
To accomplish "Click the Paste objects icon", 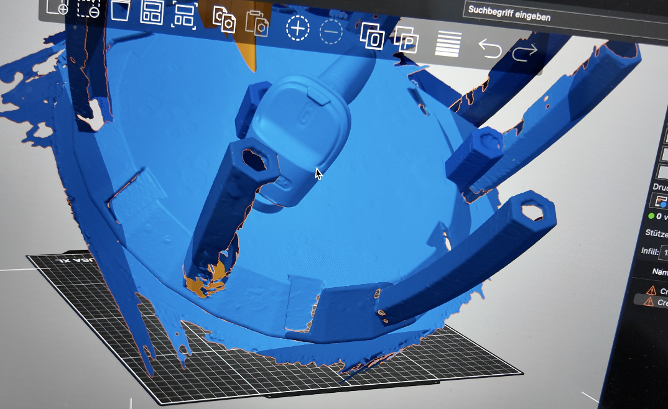I will pyautogui.click(x=257, y=24).
